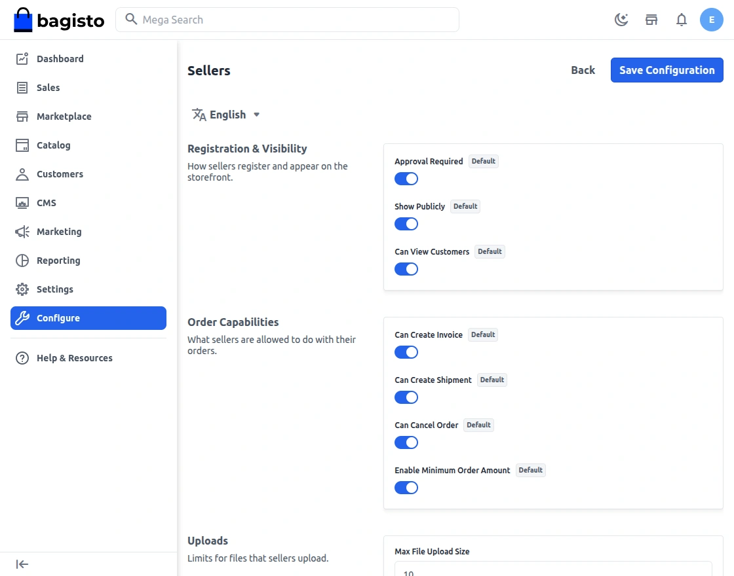Click the Help question mark icon
Screen dimensions: 734x576
22,358
